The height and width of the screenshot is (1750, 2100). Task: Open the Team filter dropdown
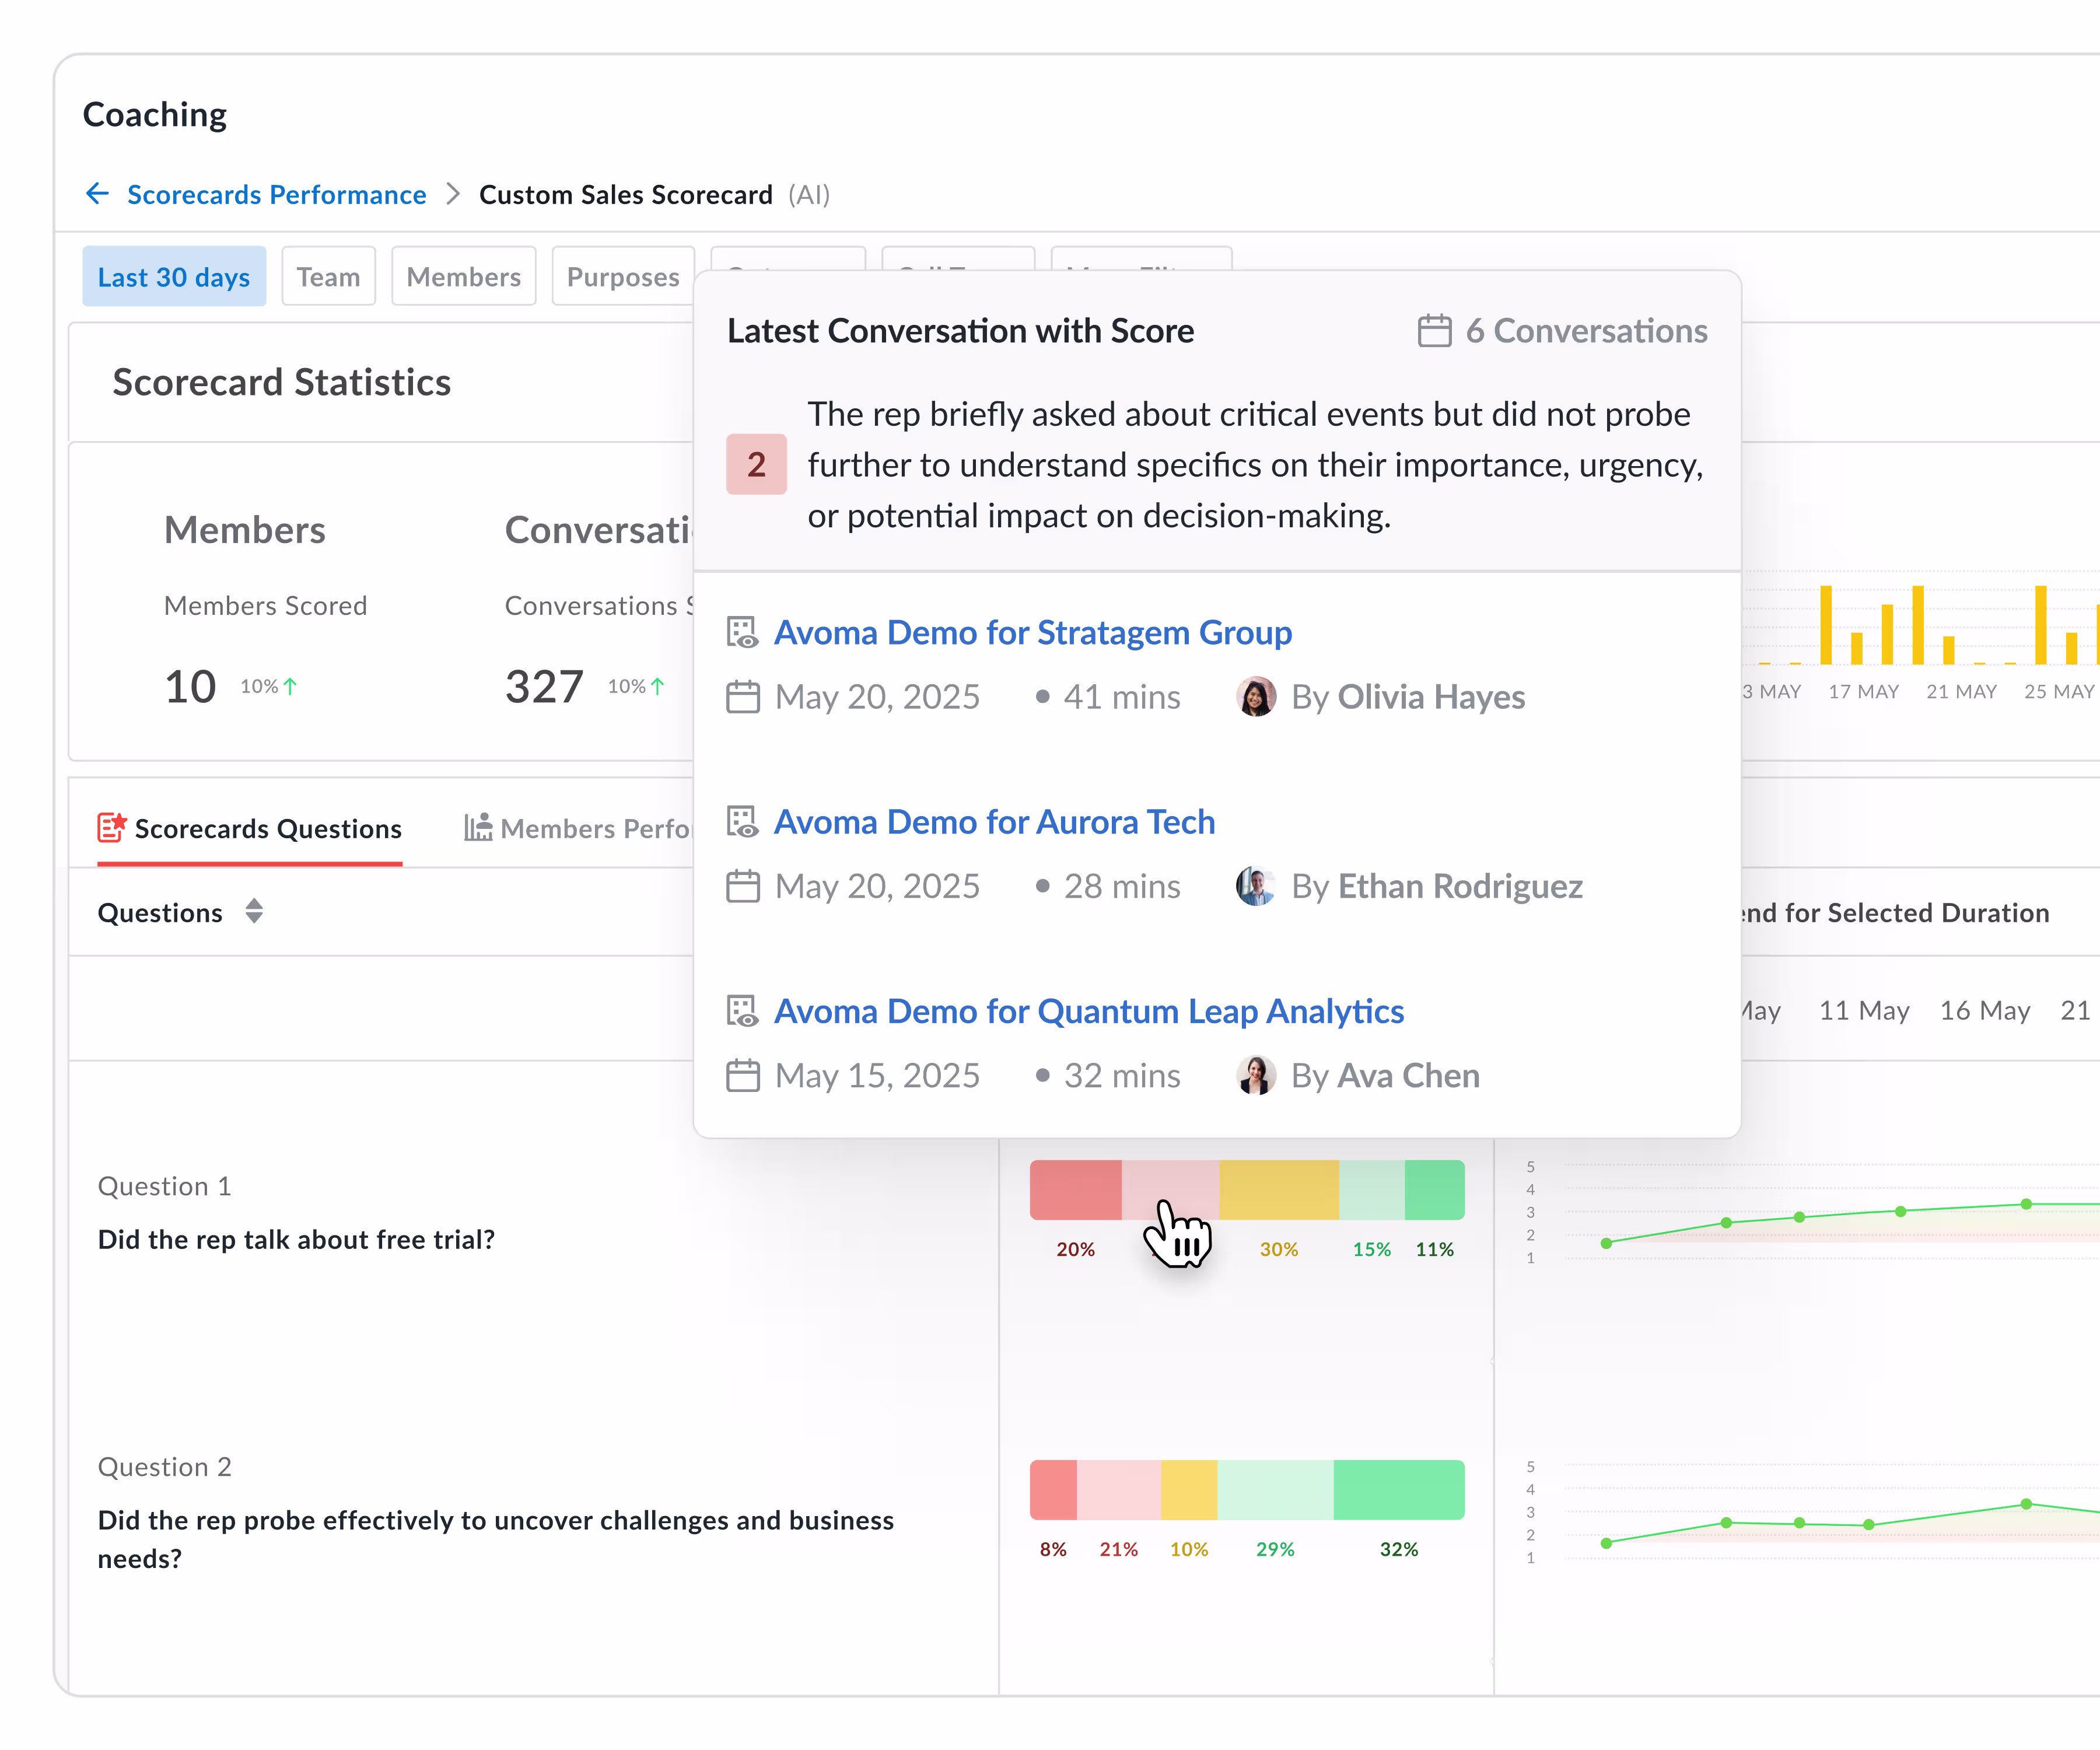pyautogui.click(x=328, y=276)
